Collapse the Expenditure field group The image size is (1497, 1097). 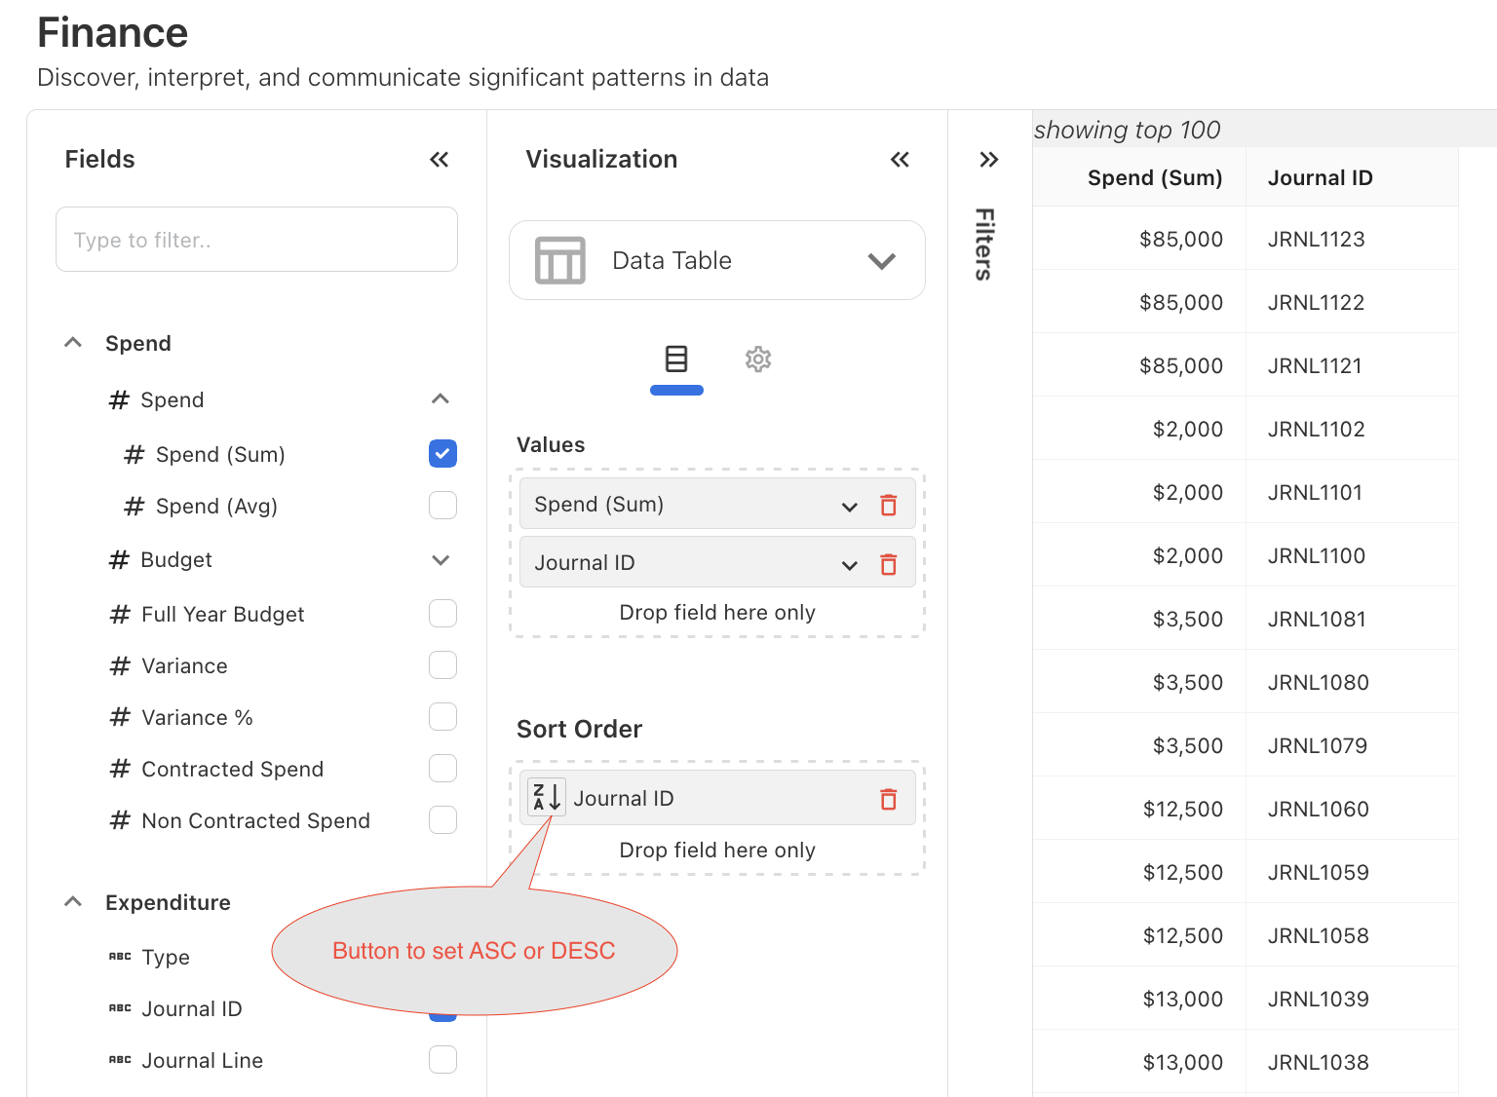click(x=73, y=902)
